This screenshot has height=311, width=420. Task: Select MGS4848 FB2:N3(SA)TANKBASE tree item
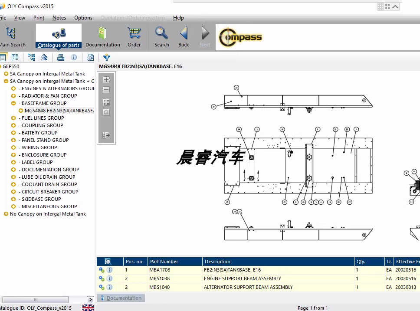pos(59,110)
